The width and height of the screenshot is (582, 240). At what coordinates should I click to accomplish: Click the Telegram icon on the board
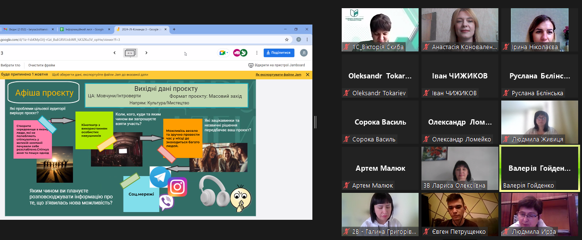tap(160, 177)
